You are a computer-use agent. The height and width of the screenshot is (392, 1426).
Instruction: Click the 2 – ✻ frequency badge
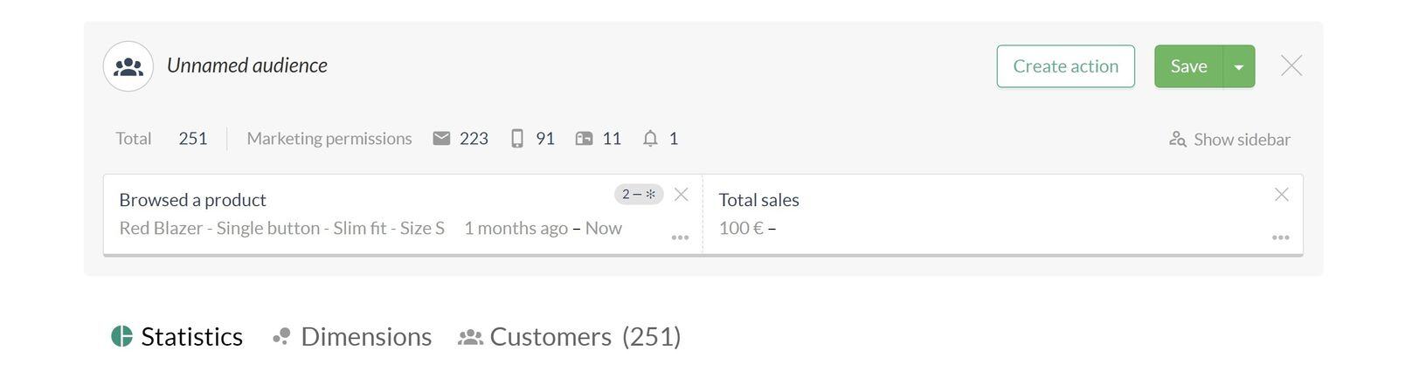[639, 195]
